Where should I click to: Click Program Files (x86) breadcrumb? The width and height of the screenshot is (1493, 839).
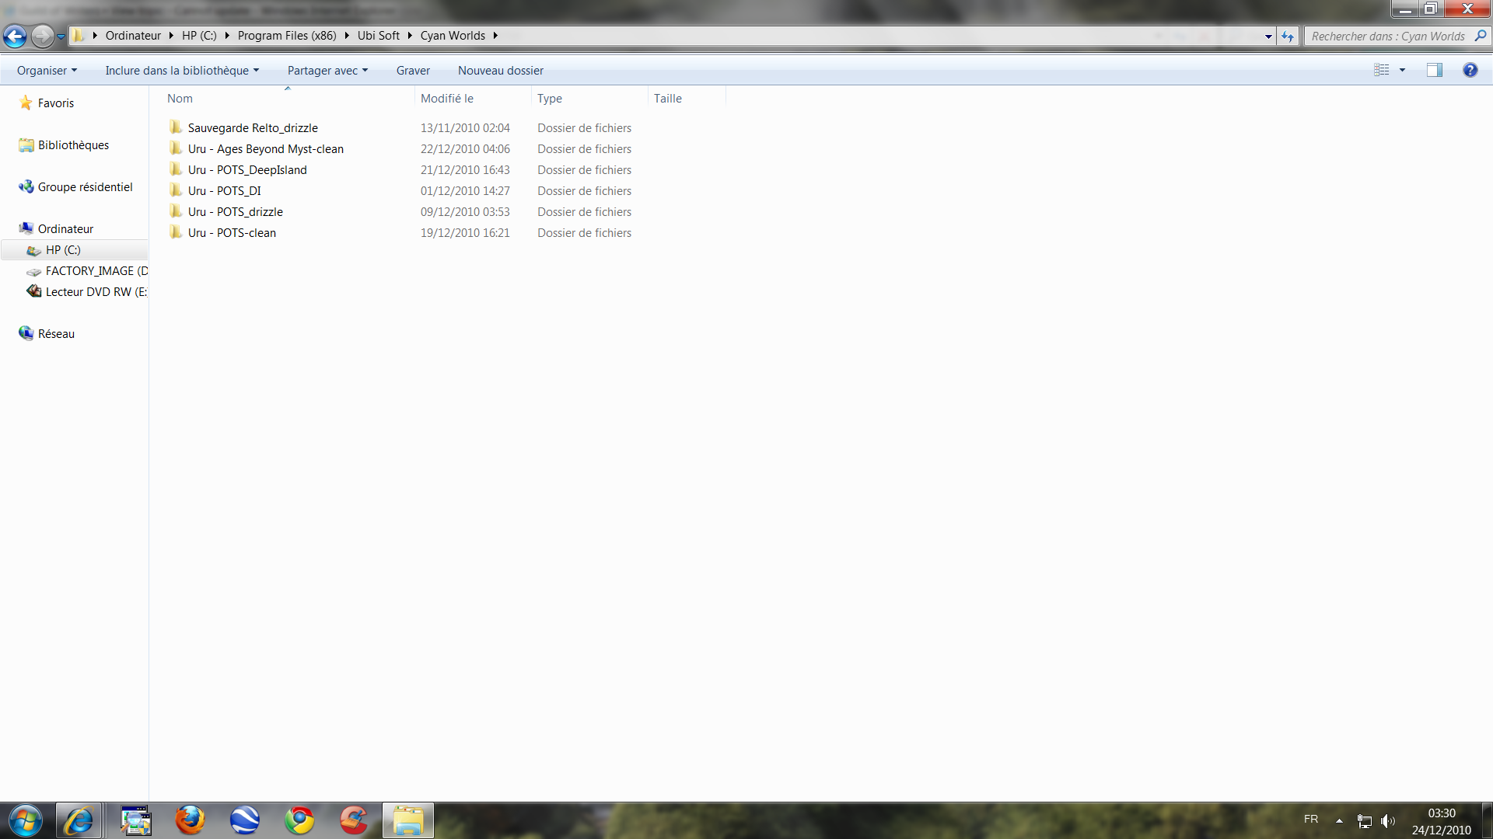(287, 36)
